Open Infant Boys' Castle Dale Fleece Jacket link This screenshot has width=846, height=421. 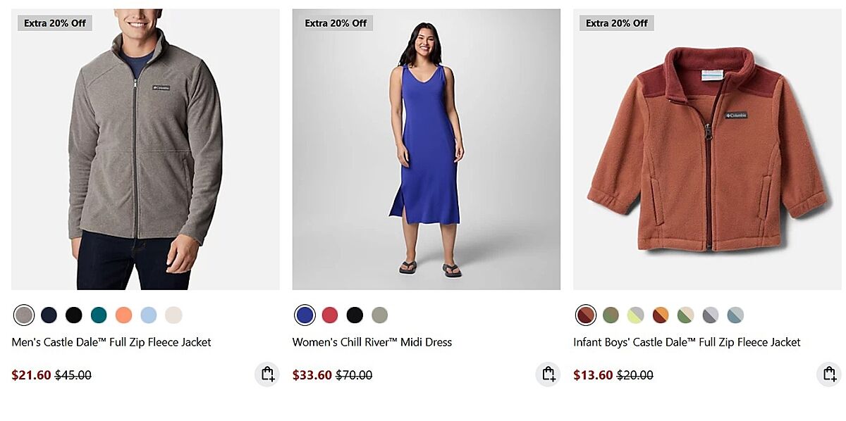[x=687, y=342]
